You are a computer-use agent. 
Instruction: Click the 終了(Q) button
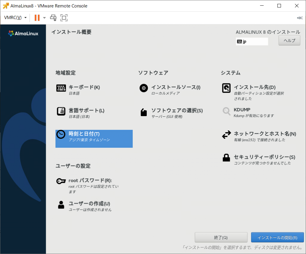[x=221, y=237]
